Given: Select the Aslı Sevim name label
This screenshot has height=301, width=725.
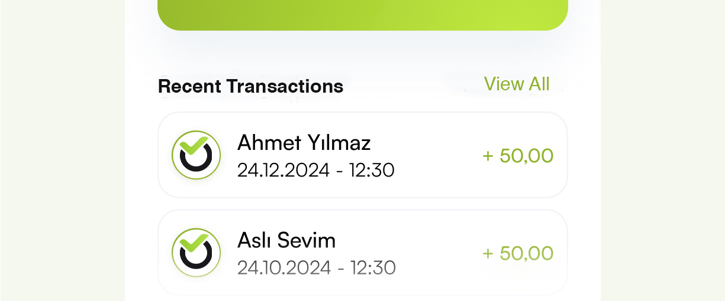Looking at the screenshot, I should point(286,240).
